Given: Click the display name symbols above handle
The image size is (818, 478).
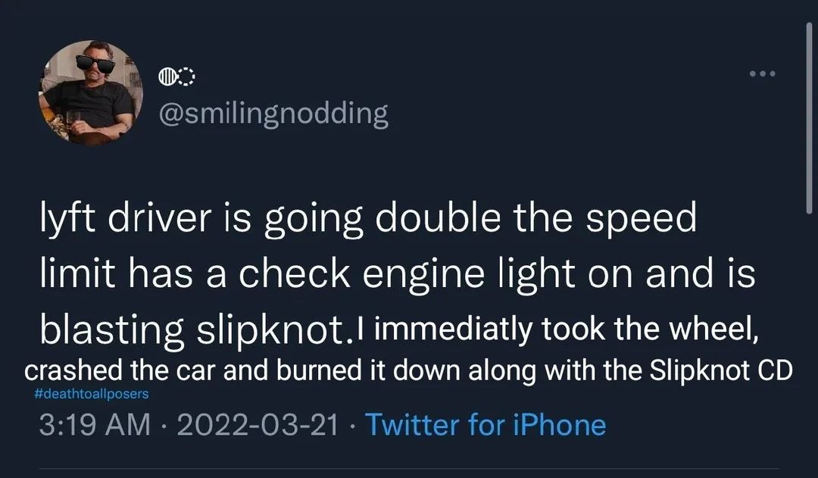Looking at the screenshot, I should tap(176, 77).
